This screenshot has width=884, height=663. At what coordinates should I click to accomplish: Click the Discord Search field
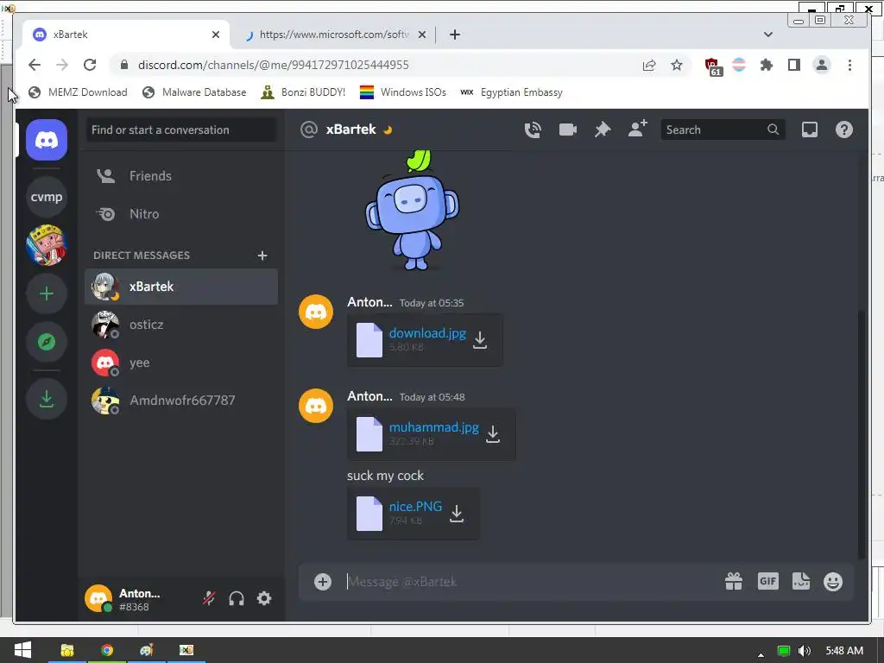[723, 129]
